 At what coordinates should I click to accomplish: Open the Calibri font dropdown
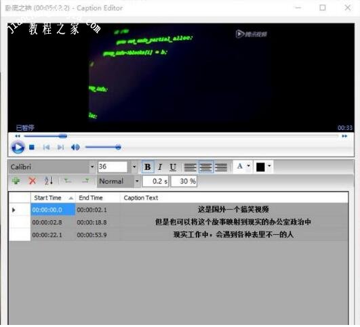pos(92,167)
